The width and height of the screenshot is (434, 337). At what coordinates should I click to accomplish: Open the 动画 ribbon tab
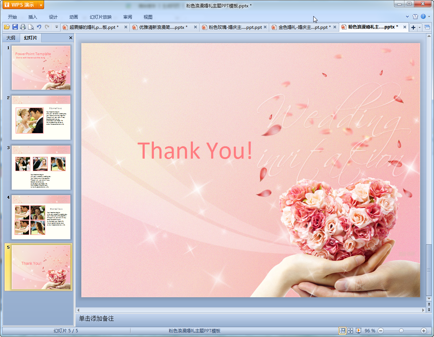73,17
